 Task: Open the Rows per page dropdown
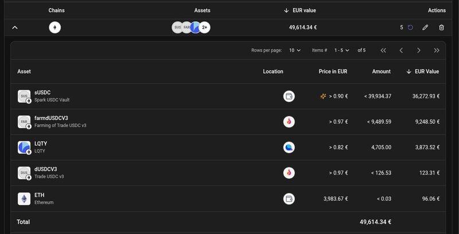[295, 50]
